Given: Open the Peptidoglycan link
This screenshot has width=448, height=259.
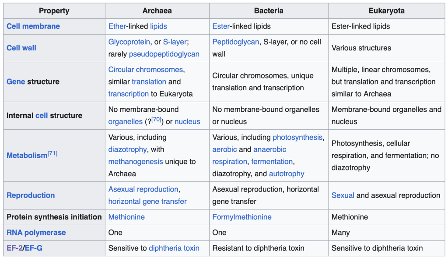Looking at the screenshot, I should pyautogui.click(x=235, y=42).
